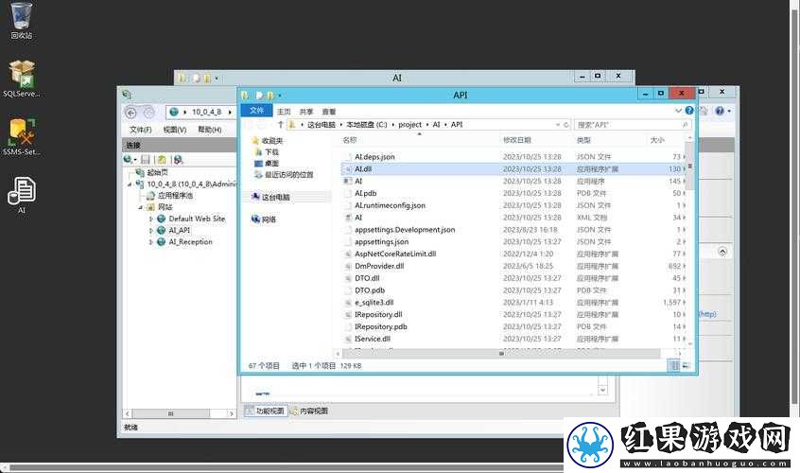Click the Explorer help question mark icon
This screenshot has width=800, height=473.
[x=689, y=111]
